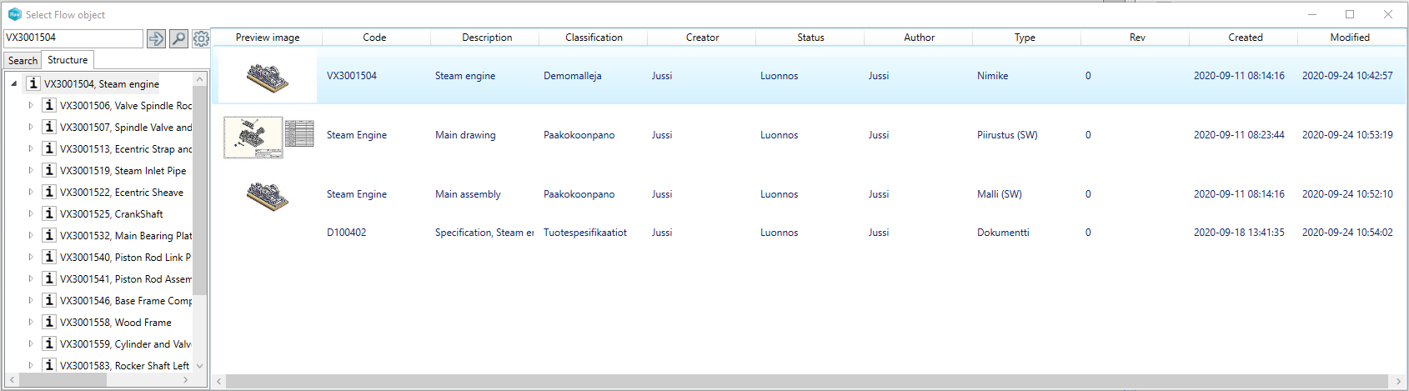Sort by the Modified column header

click(1350, 38)
